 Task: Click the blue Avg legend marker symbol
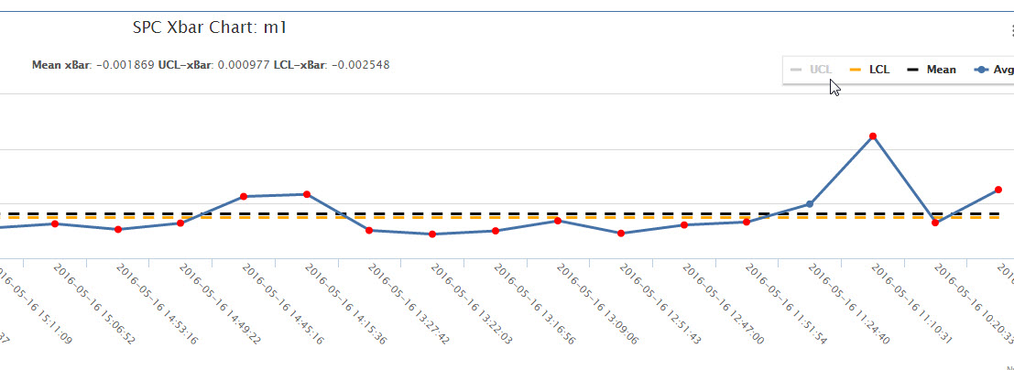[980, 70]
